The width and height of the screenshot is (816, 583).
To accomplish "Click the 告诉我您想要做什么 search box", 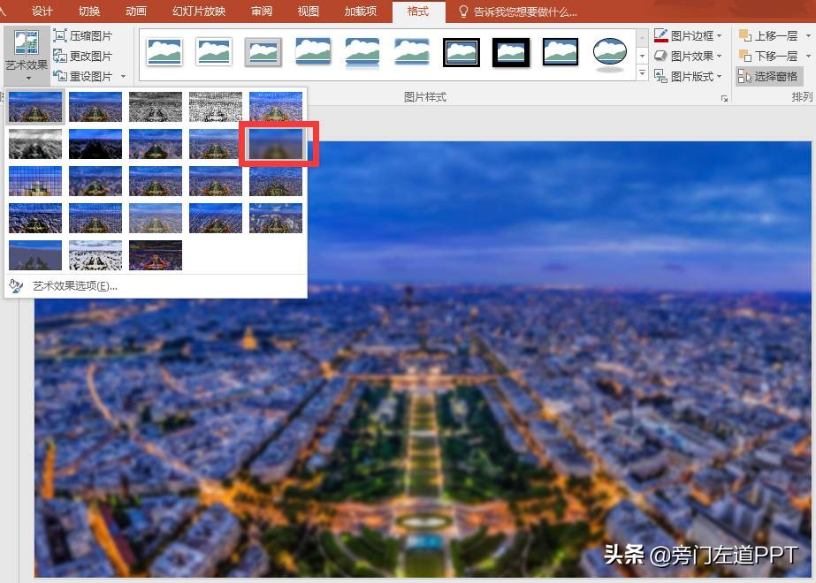I will click(518, 11).
